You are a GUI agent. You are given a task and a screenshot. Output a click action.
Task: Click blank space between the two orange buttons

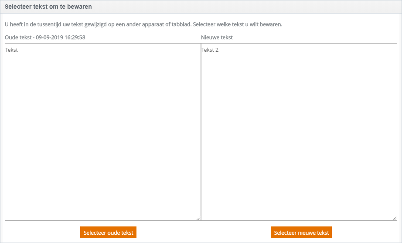204,233
